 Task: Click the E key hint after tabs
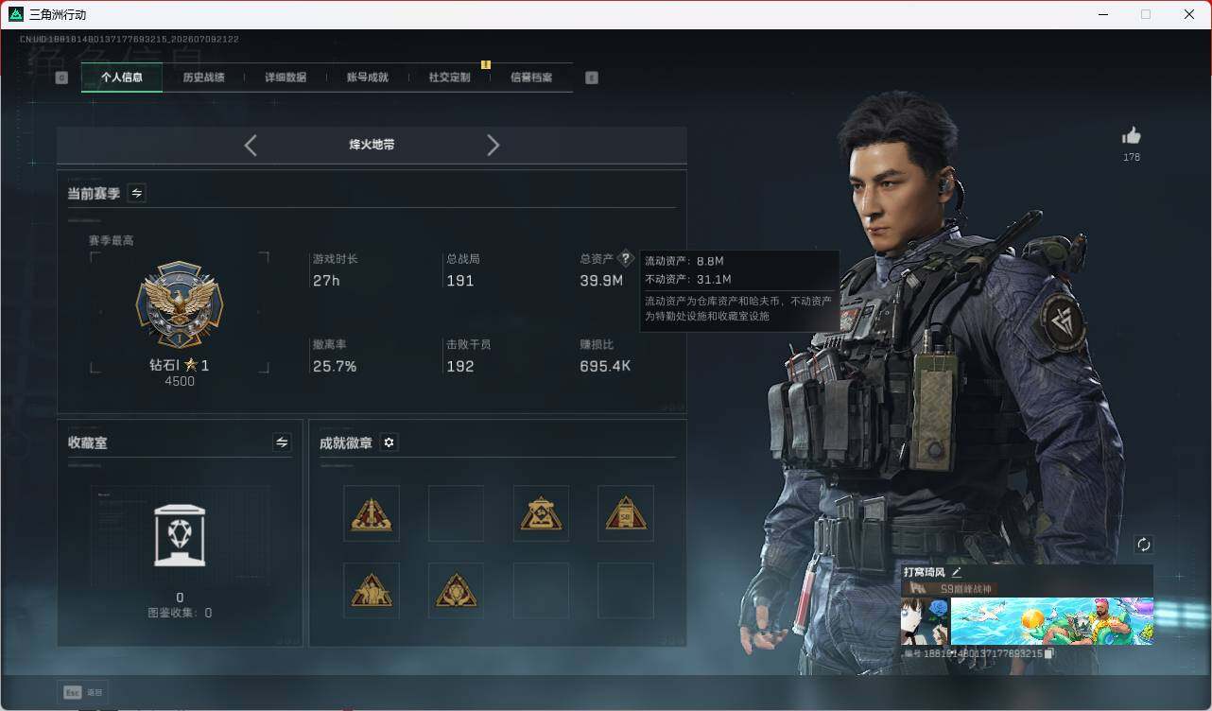592,78
